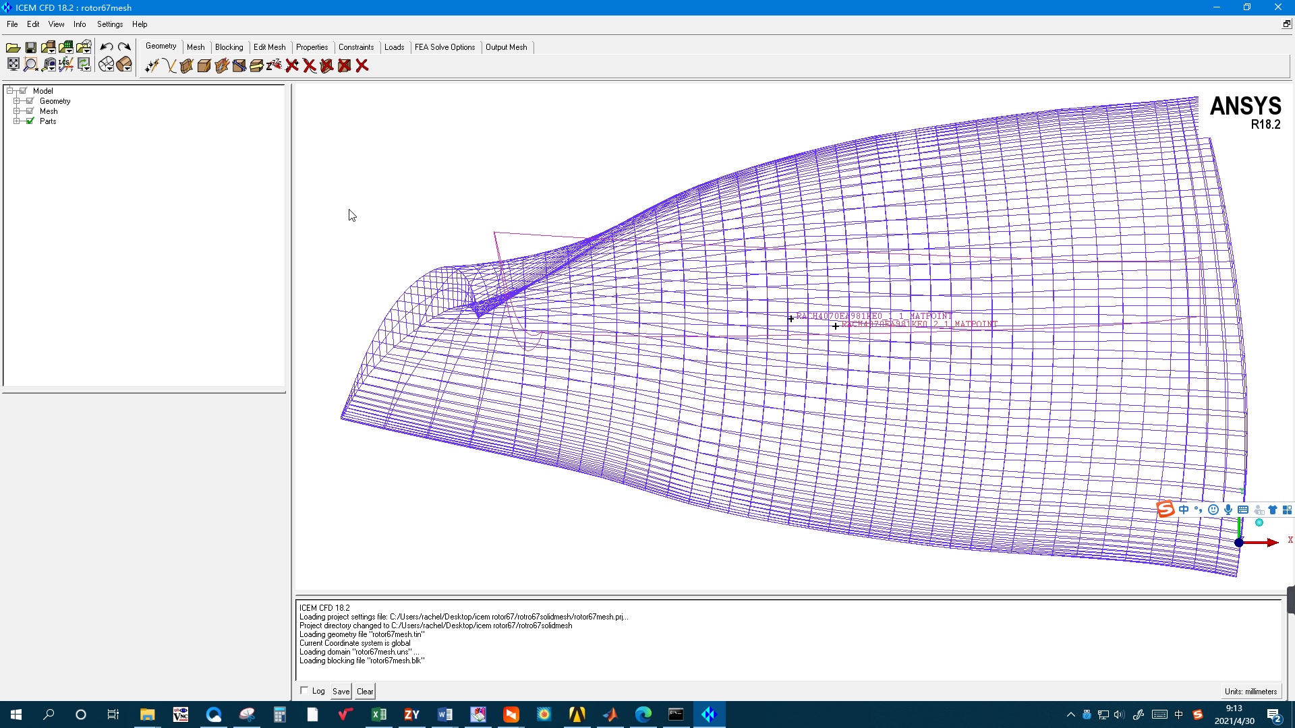Click the Fit Window view icon
Image resolution: width=1295 pixels, height=728 pixels.
tap(13, 65)
